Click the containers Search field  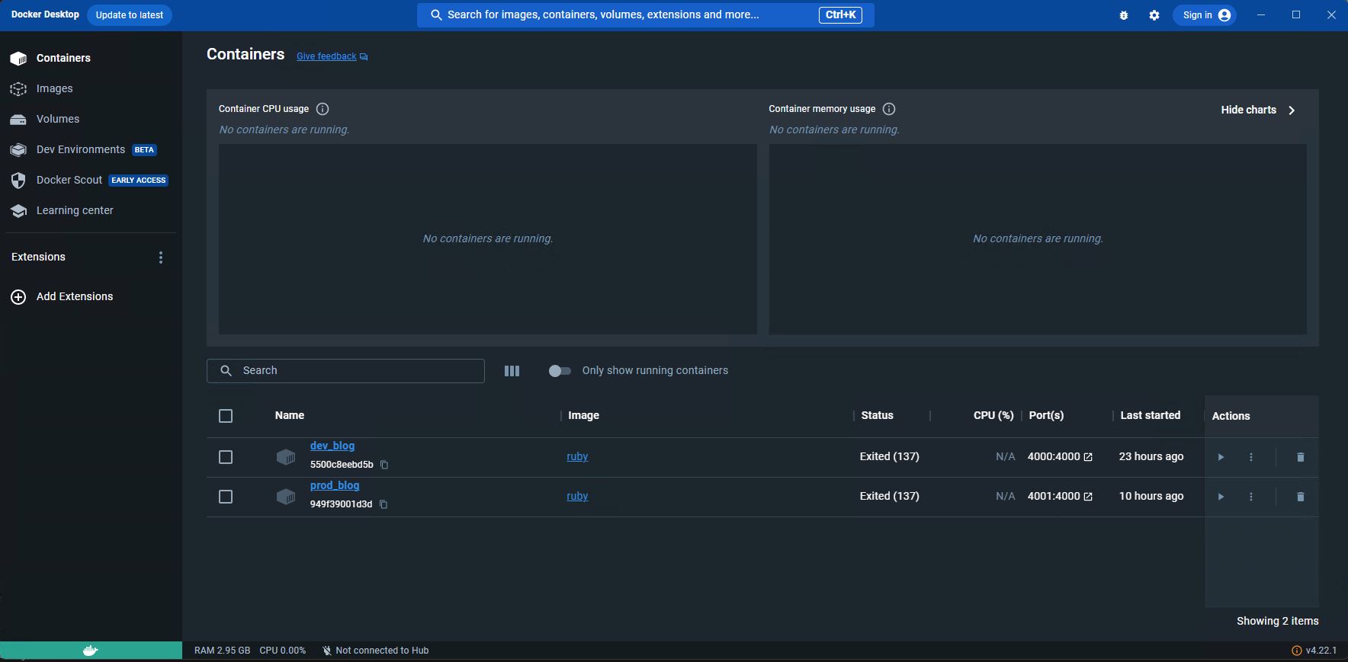point(345,371)
